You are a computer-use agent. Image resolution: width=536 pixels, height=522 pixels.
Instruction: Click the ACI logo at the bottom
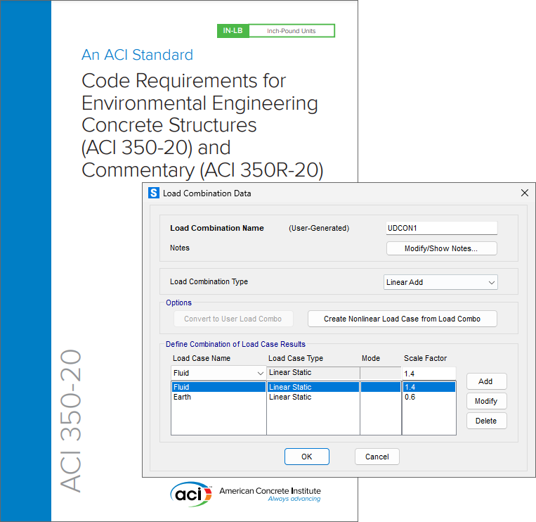pyautogui.click(x=190, y=494)
